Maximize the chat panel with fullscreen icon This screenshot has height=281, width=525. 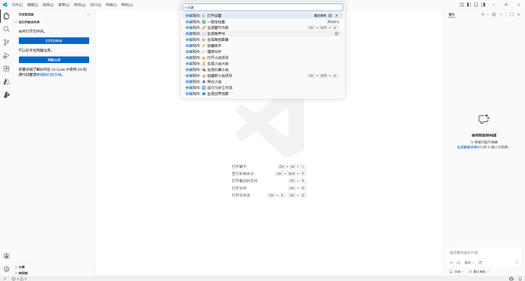coord(511,14)
